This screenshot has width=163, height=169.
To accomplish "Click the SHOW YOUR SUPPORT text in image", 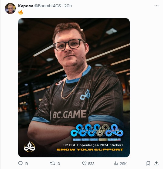I will tap(90, 150).
